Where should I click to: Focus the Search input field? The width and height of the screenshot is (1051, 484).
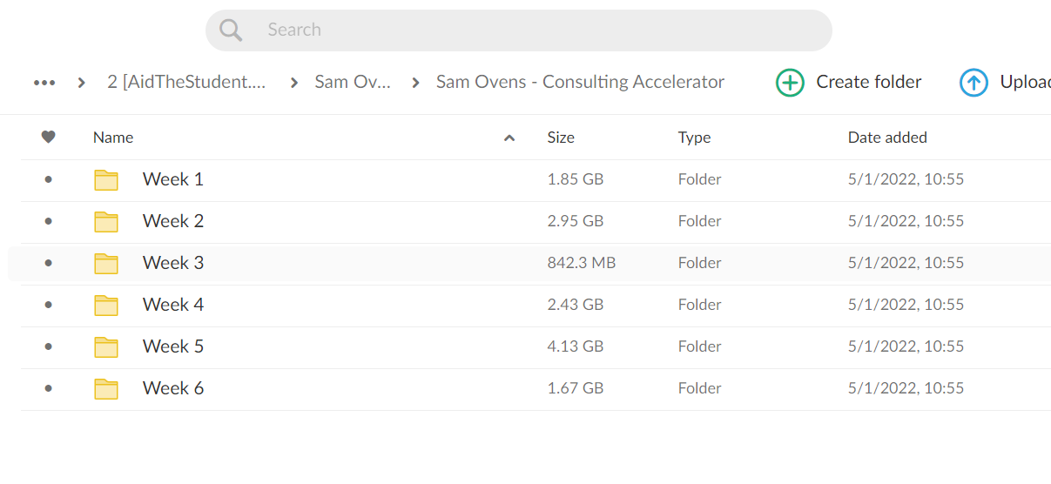coord(519,30)
